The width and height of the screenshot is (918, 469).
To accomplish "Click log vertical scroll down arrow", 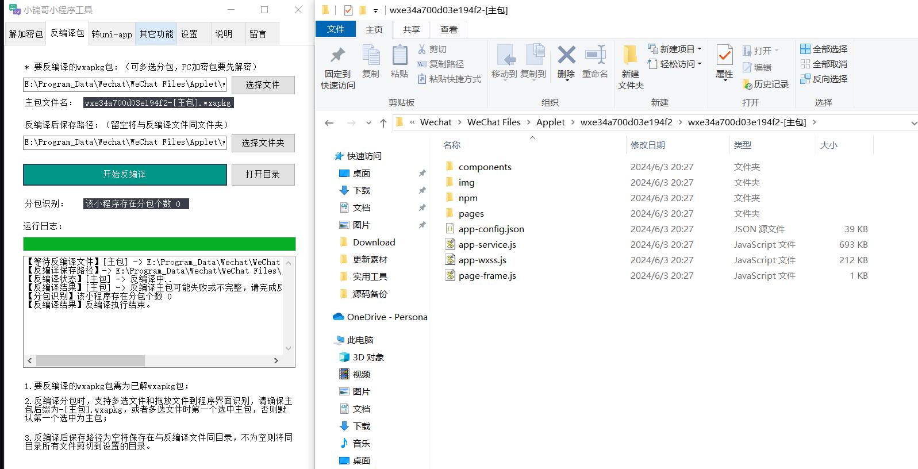I will [x=289, y=348].
